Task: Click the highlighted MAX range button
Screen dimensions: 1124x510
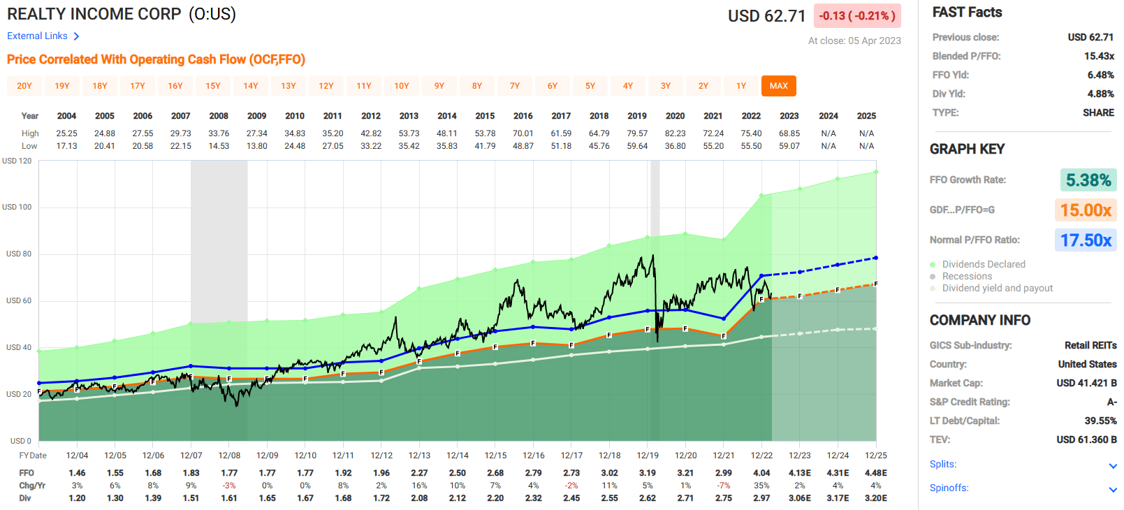Action: (779, 86)
